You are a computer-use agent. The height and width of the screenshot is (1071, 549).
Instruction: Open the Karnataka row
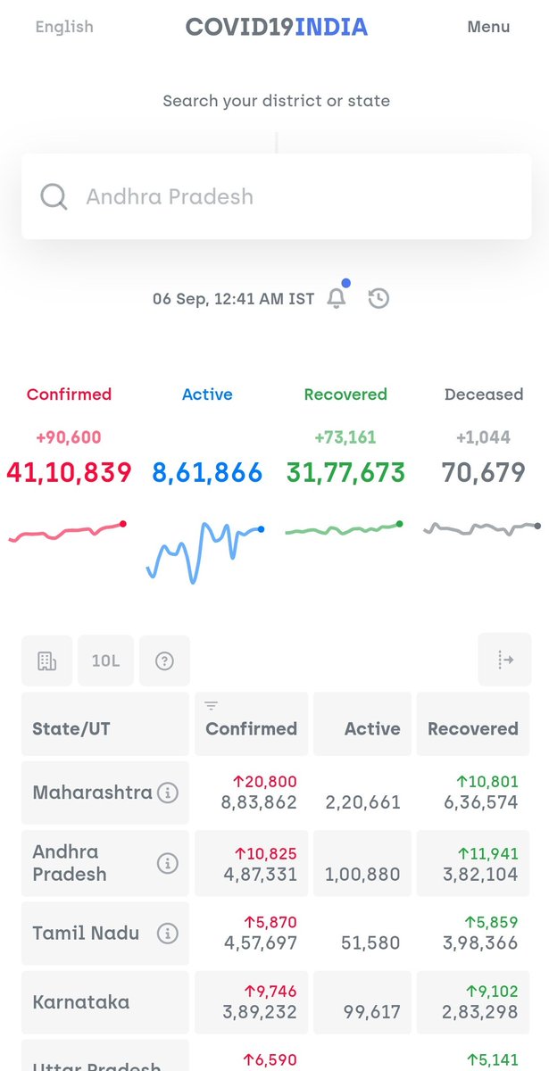(275, 1003)
